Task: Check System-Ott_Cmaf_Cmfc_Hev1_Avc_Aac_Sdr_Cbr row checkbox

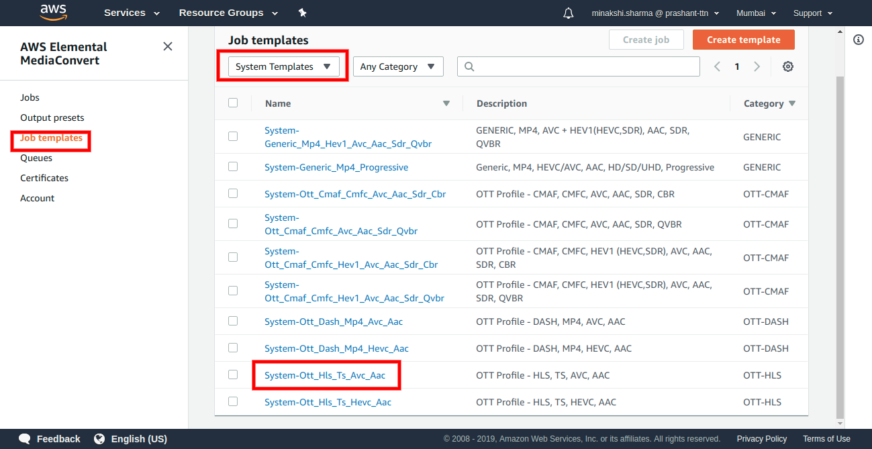Action: click(x=233, y=257)
